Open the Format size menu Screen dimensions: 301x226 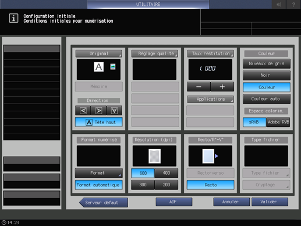pyautogui.click(x=99, y=173)
